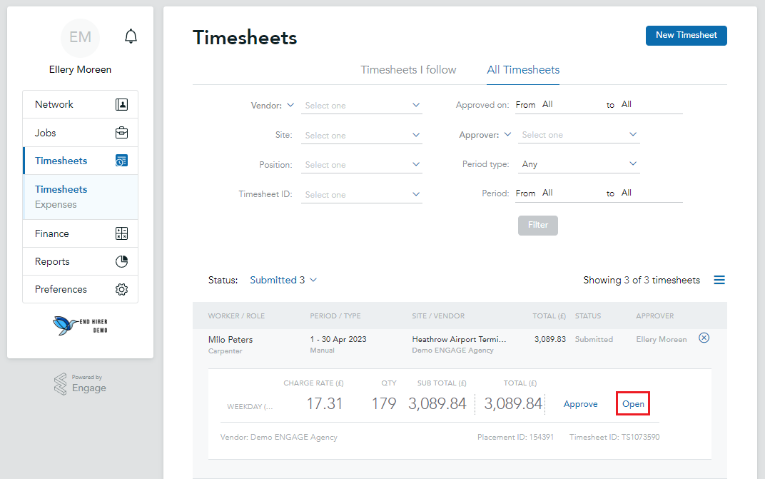765x479 pixels.
Task: Click the New Timesheet button
Action: click(x=686, y=35)
